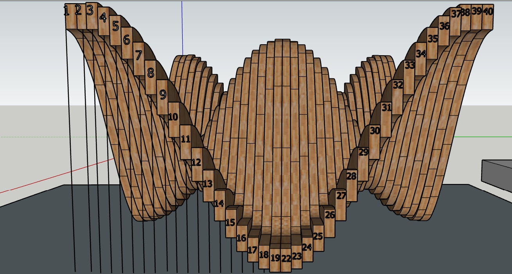Screen dimensions: 512x274
Task: Click the bottom slat labeled 22
Action: tap(286, 260)
